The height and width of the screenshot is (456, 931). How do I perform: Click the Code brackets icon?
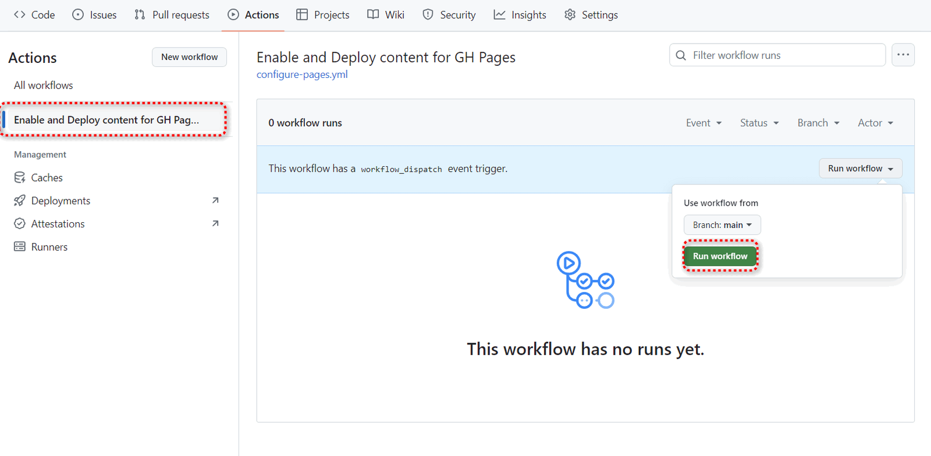click(20, 15)
